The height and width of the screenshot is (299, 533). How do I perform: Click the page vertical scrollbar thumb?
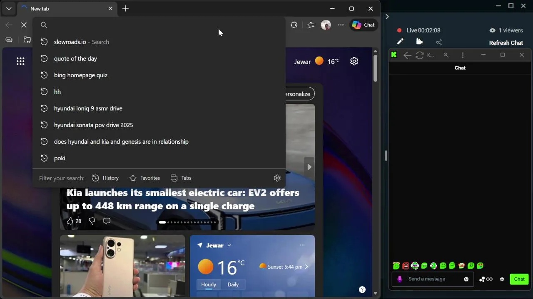tap(375, 68)
